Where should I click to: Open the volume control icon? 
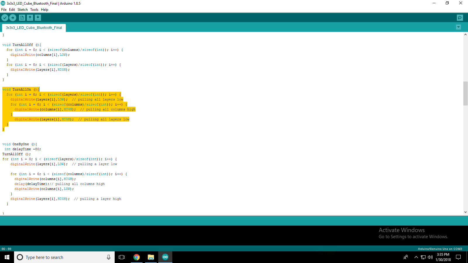(x=430, y=257)
